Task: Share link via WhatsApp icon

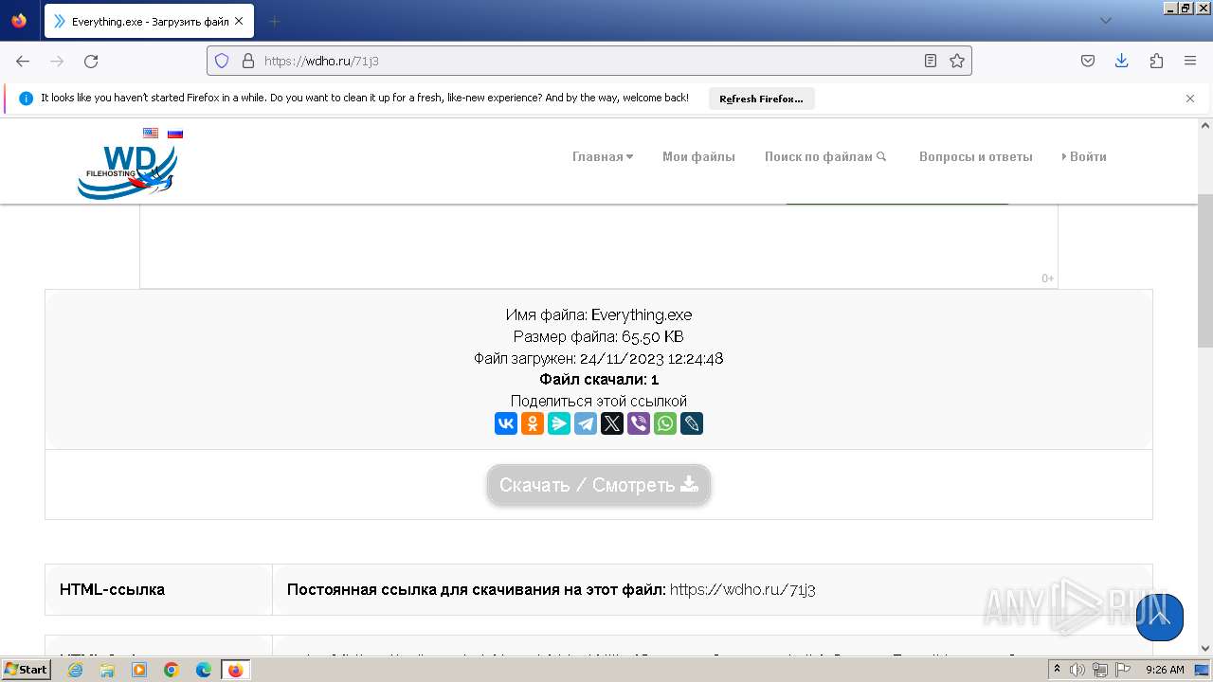Action: point(665,423)
